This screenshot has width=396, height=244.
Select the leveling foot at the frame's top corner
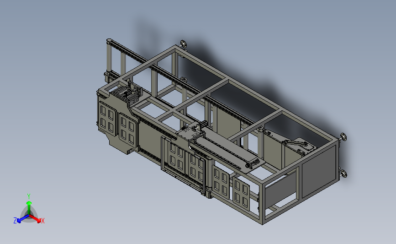[183, 44]
